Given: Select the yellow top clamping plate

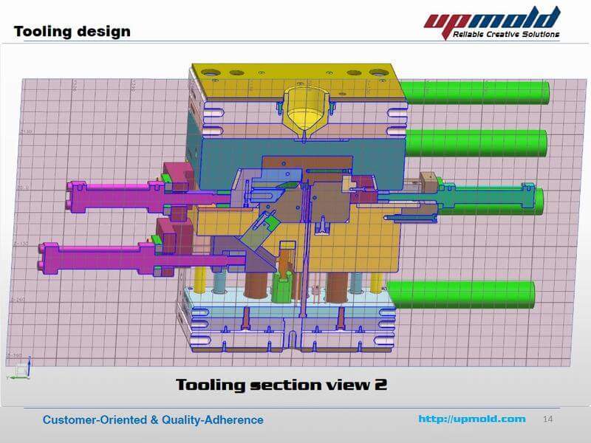Looking at the screenshot, I should pyautogui.click(x=295, y=81).
